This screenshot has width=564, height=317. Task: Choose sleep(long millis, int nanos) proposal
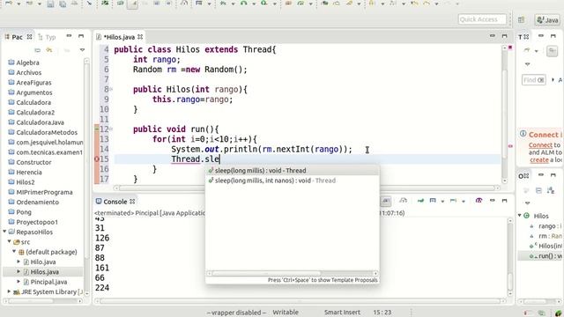[x=292, y=181]
